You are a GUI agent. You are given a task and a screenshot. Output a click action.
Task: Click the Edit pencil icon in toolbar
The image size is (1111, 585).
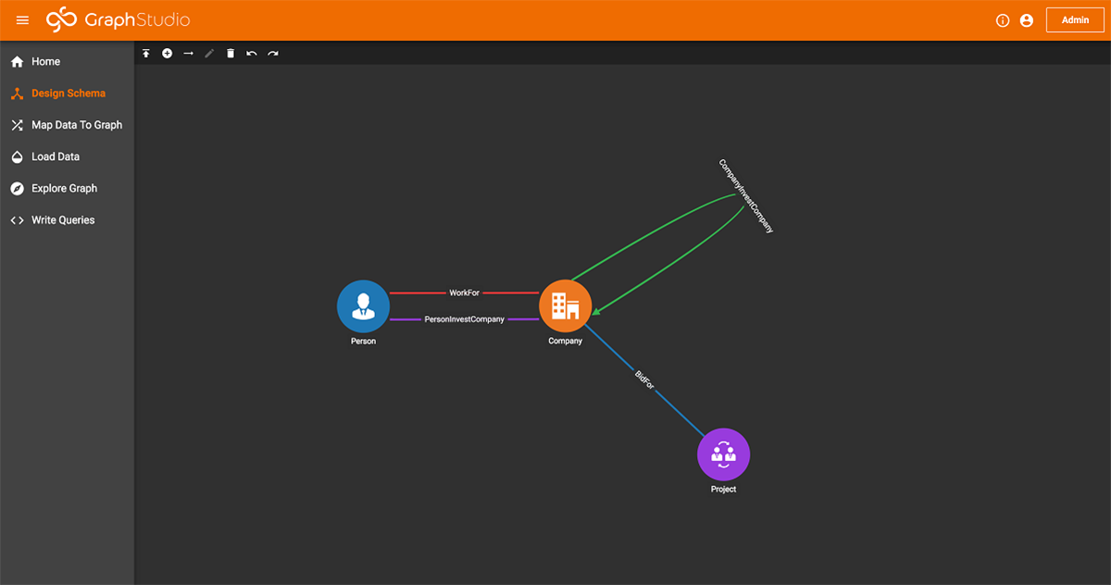[x=209, y=53]
